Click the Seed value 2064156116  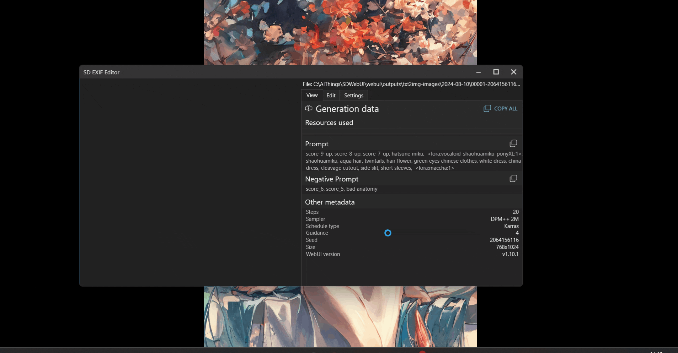(504, 240)
